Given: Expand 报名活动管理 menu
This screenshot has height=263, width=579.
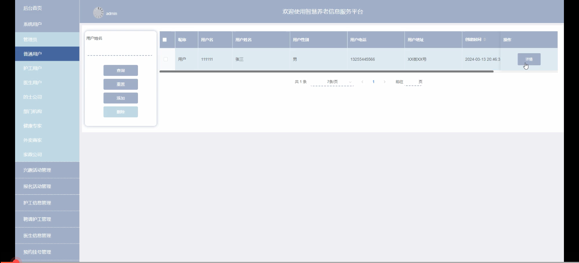Looking at the screenshot, I should (x=47, y=186).
